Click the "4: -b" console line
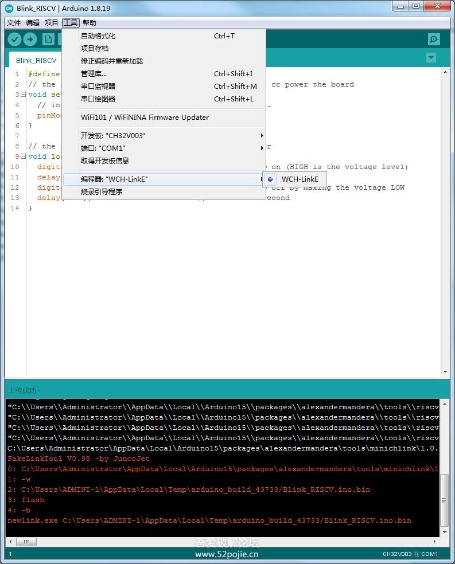The width and height of the screenshot is (455, 564). (19, 510)
